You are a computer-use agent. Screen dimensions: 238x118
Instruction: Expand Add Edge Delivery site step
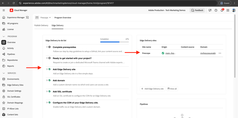(x=47, y=69)
